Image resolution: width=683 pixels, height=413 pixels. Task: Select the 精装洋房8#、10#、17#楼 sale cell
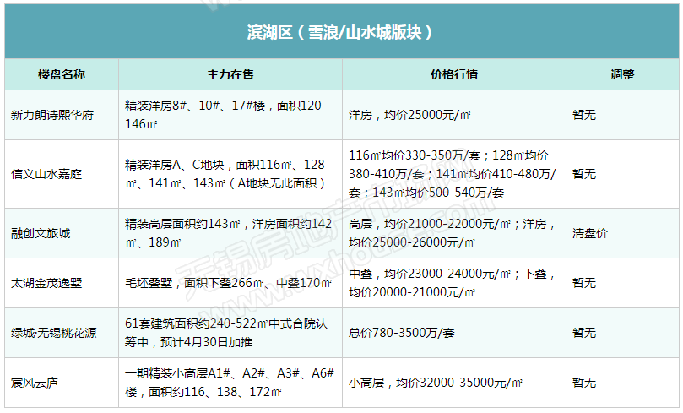coord(225,115)
